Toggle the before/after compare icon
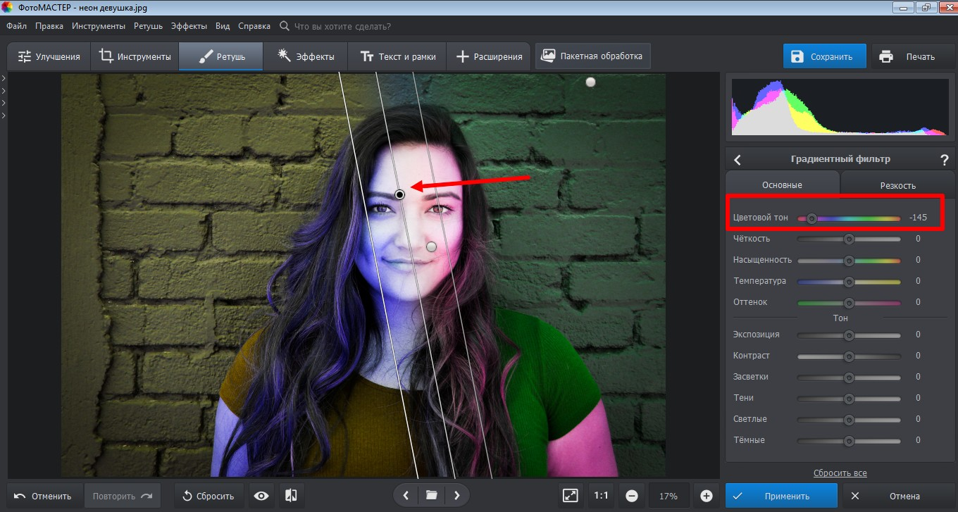 pos(290,496)
